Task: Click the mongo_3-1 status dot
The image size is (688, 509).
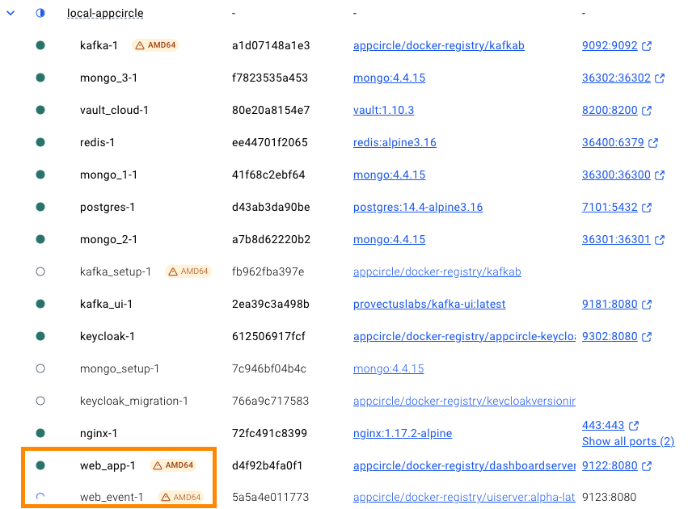Action: pos(40,78)
